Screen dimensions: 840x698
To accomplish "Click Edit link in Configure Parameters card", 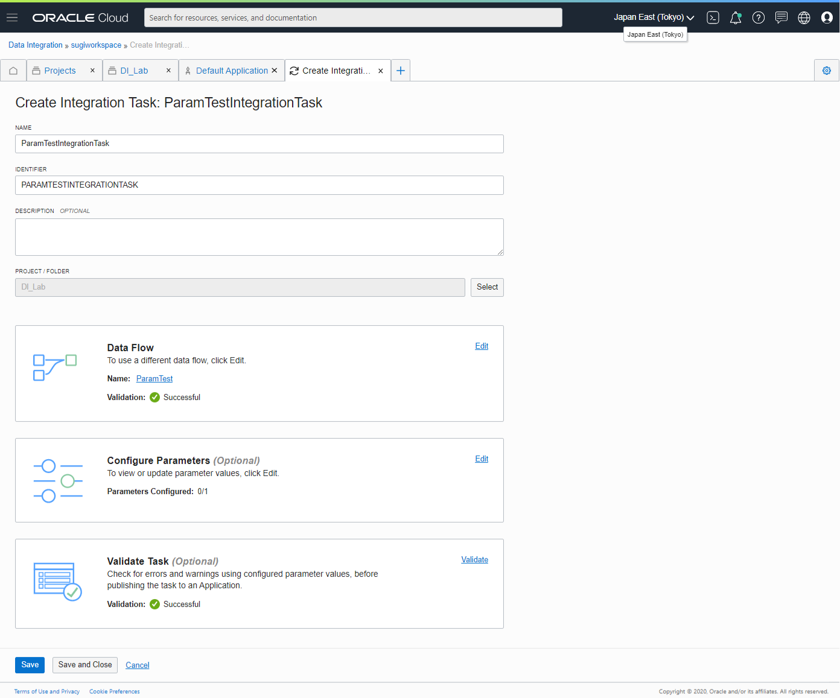I will 482,458.
